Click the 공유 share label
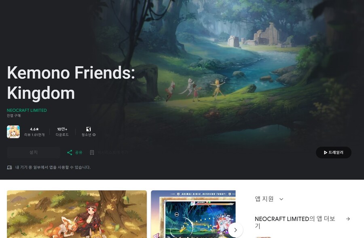This screenshot has height=238, width=364. 79,153
